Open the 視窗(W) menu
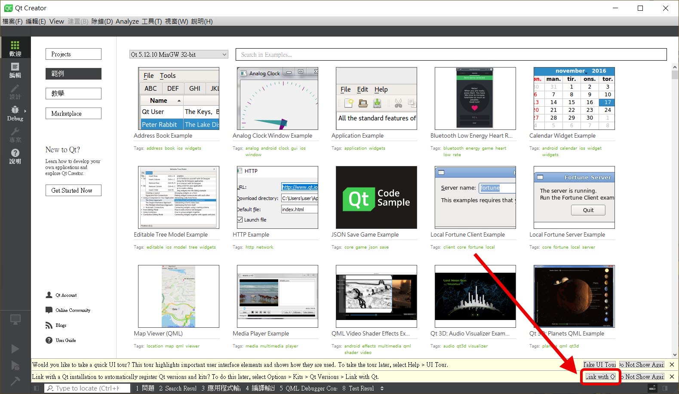This screenshot has height=394, width=679. 176,22
